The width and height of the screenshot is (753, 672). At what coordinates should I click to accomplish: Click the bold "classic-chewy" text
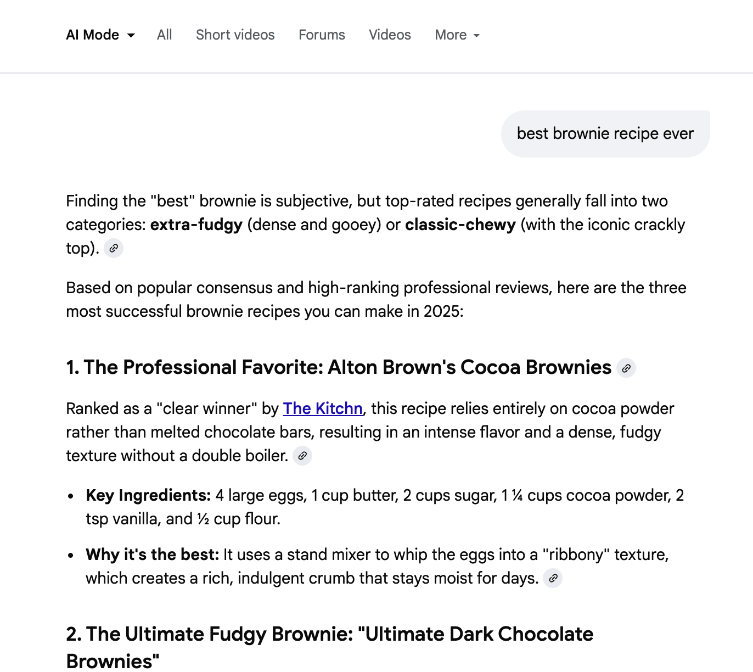pos(460,225)
